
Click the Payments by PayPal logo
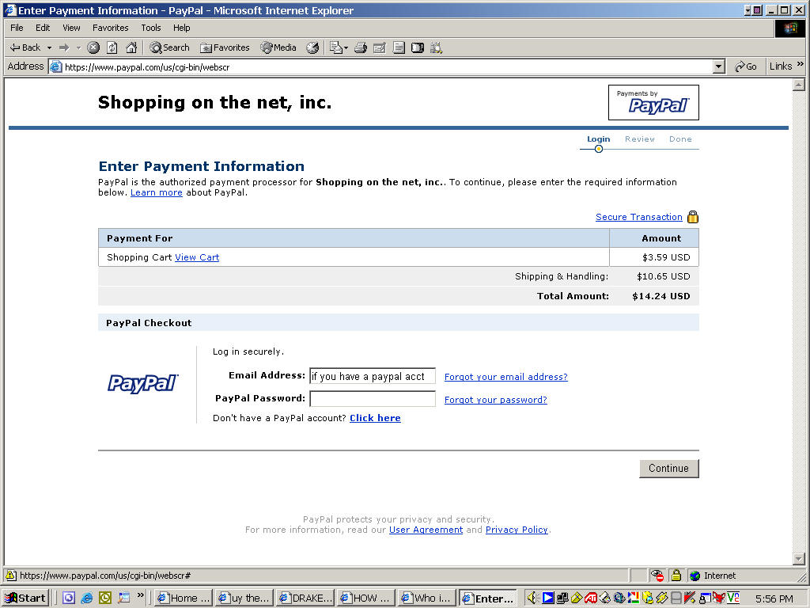[653, 102]
